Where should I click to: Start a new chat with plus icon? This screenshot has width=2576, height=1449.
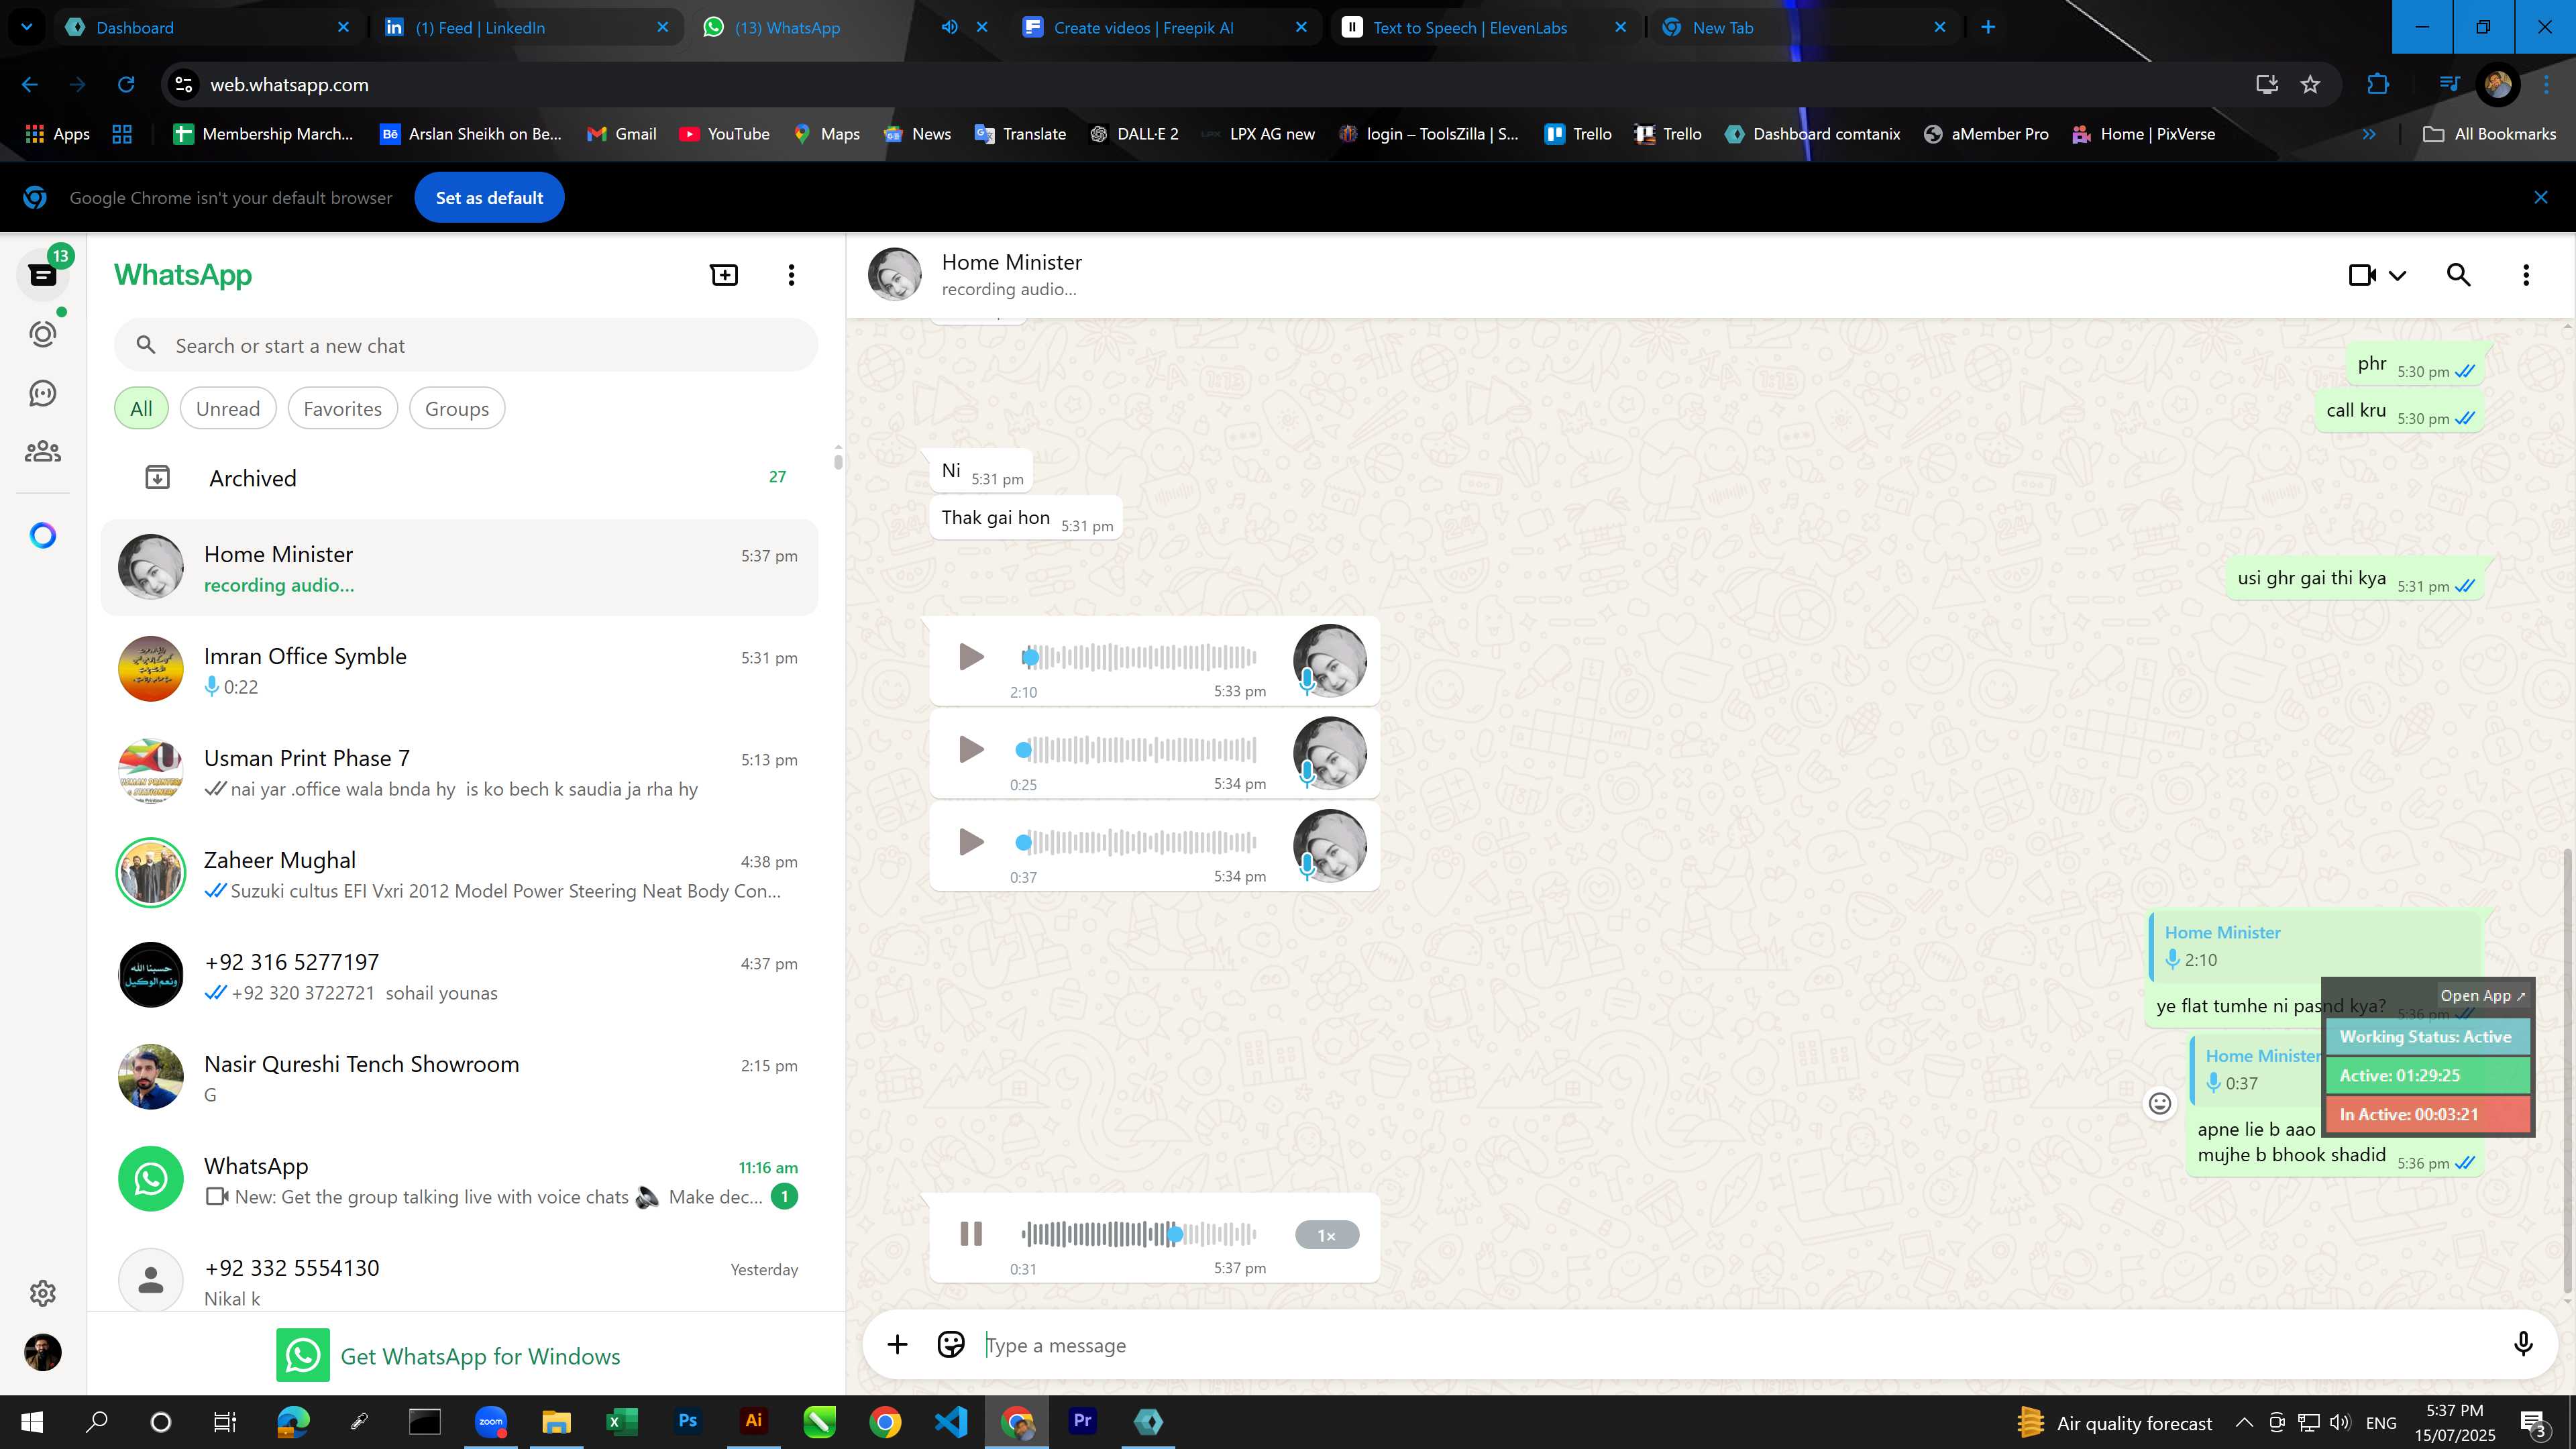point(724,274)
